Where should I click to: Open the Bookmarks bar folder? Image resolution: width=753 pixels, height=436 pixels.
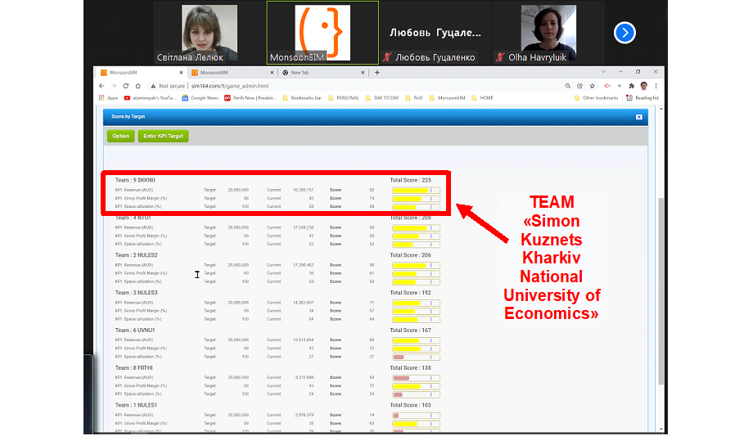(x=302, y=98)
